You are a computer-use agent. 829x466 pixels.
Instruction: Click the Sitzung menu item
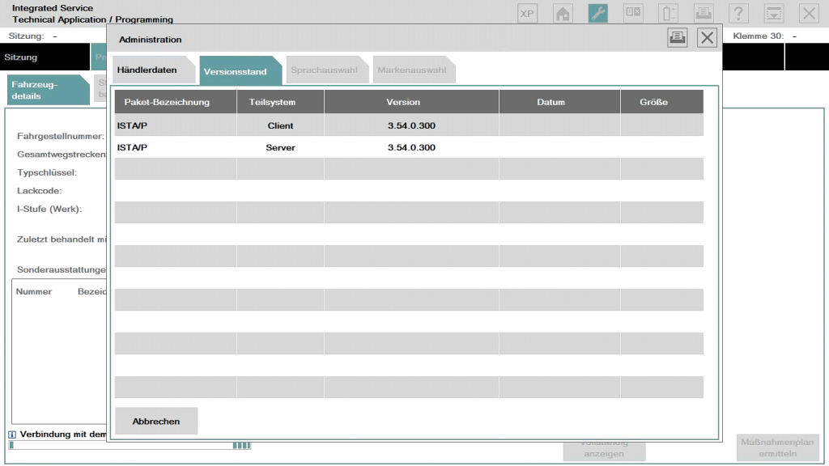coord(45,57)
